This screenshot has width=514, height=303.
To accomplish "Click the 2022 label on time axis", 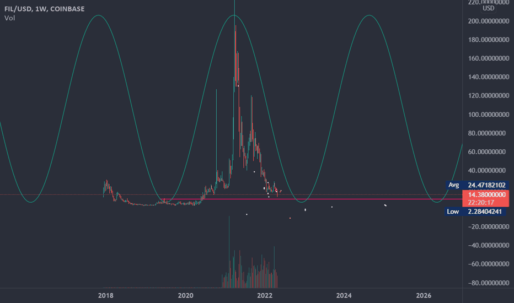I will (265, 296).
